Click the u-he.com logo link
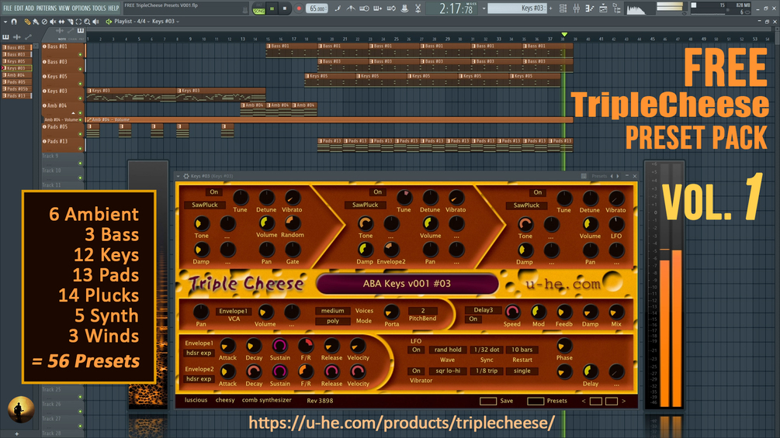Image resolution: width=780 pixels, height=438 pixels. tap(563, 284)
